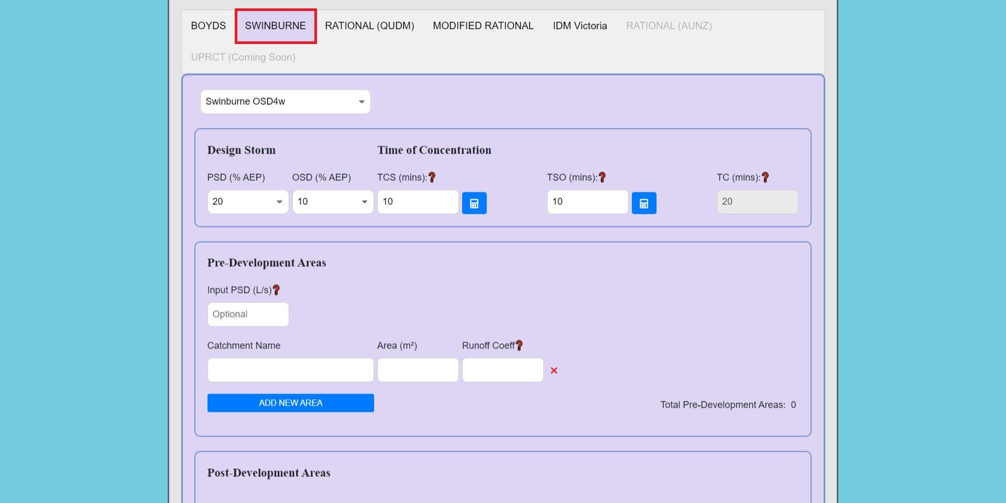The image size is (1006, 503).
Task: Click the Design Storm heading
Action: click(x=242, y=150)
